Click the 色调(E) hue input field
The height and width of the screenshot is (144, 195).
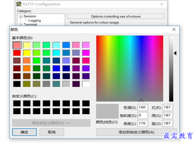tap(143, 107)
